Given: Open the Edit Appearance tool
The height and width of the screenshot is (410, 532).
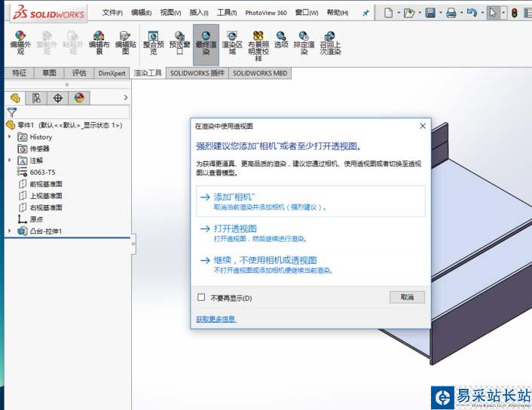Looking at the screenshot, I should click(20, 43).
